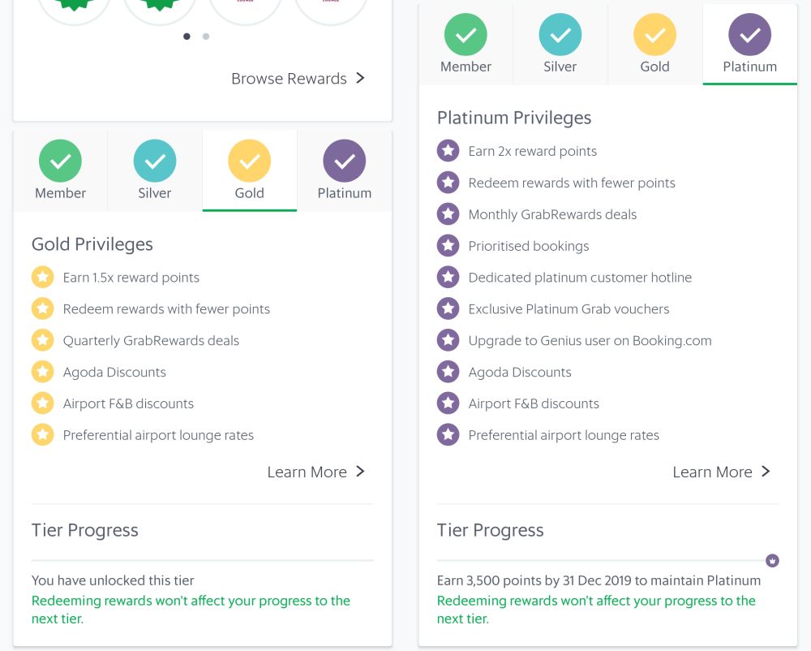Click Learn More text under Gold Privileges
Screen dimensions: 811x651
point(307,472)
